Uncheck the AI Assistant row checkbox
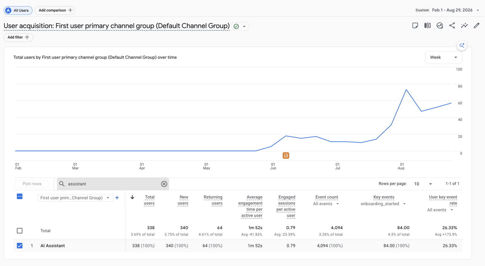This screenshot has width=485, height=266. click(20, 246)
